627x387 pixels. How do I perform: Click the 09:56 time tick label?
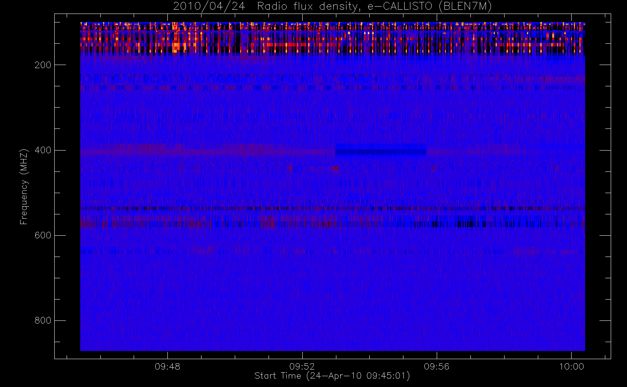tap(437, 366)
